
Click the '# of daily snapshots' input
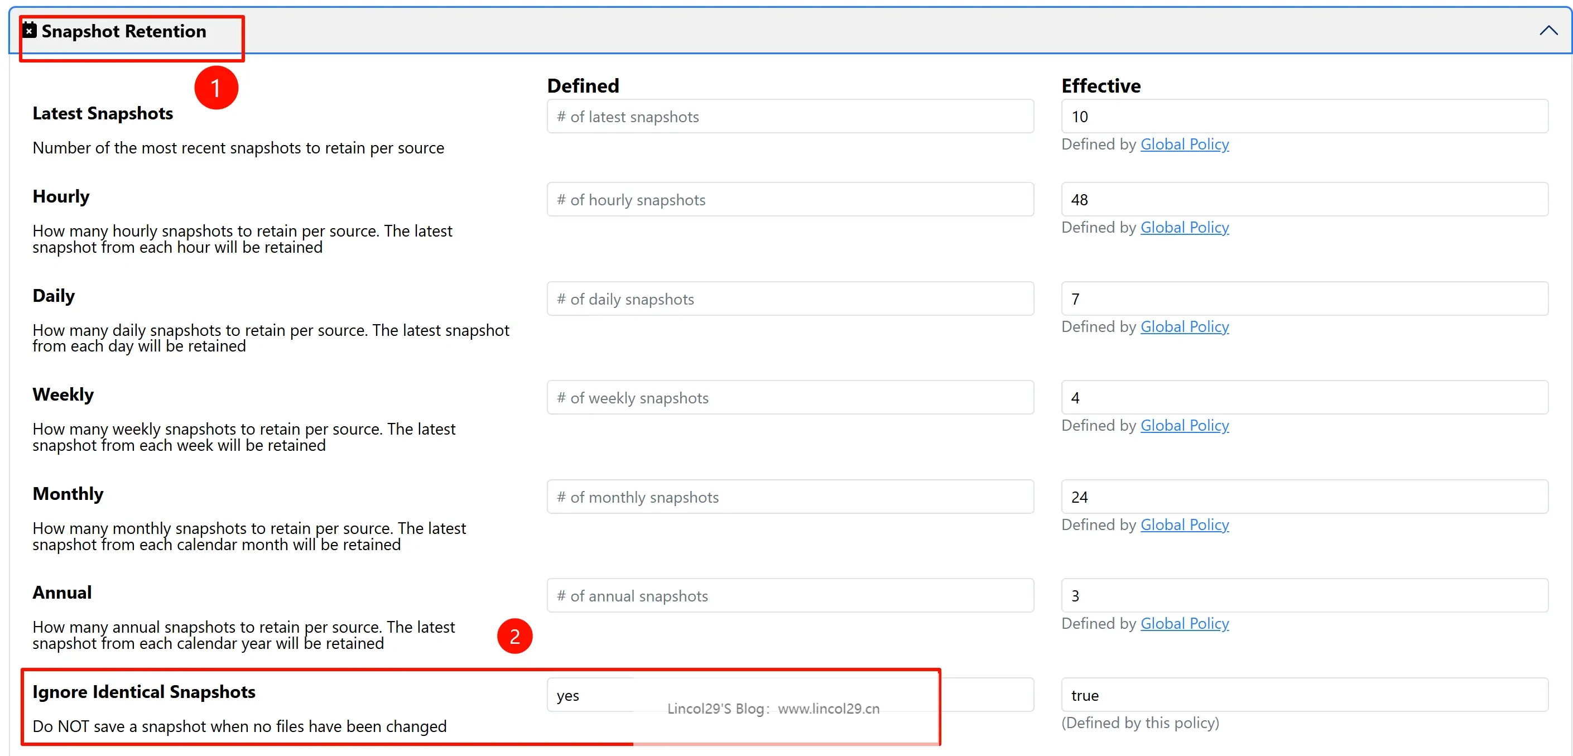pyautogui.click(x=790, y=298)
